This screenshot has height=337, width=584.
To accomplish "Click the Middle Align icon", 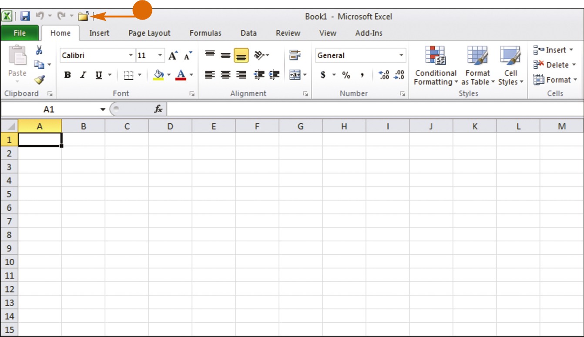I will (x=225, y=55).
